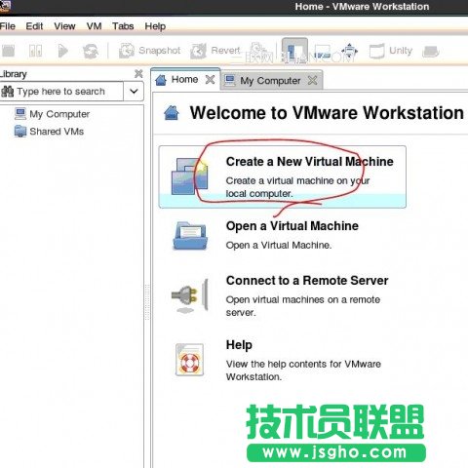The height and width of the screenshot is (468, 468).
Task: Click the pane splitter handle beside Library
Action: [147, 302]
